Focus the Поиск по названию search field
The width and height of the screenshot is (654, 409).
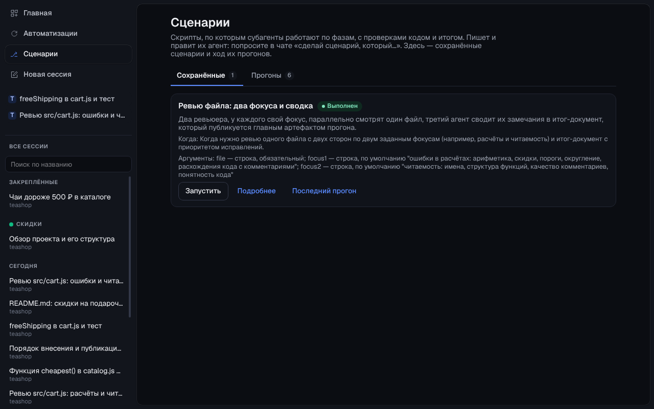pyautogui.click(x=68, y=164)
